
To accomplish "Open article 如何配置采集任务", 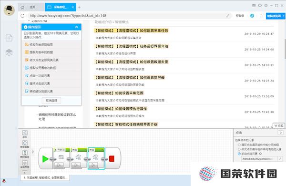I will [x=132, y=31].
